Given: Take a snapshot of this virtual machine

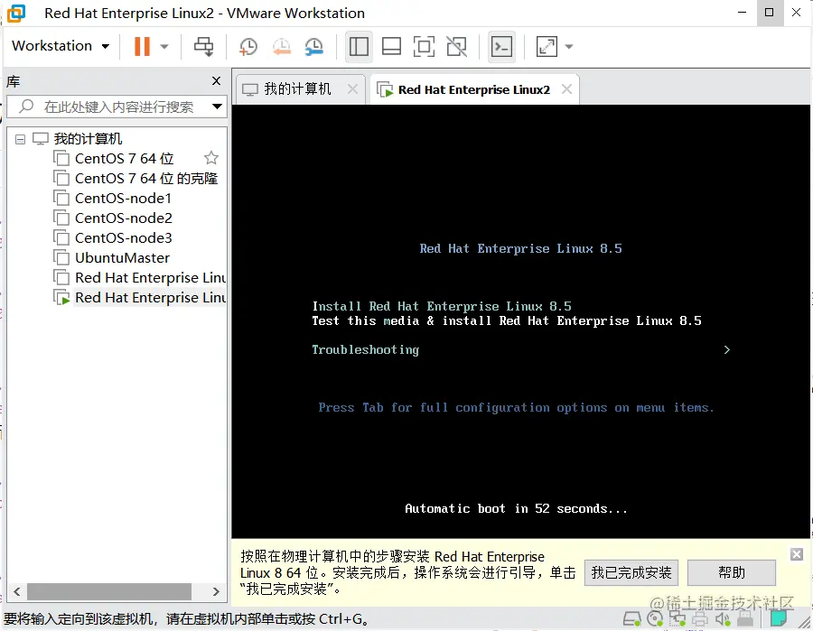Looking at the screenshot, I should pos(248,46).
